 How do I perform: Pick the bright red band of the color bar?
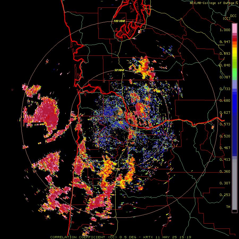pyautogui.click(x=234, y=40)
